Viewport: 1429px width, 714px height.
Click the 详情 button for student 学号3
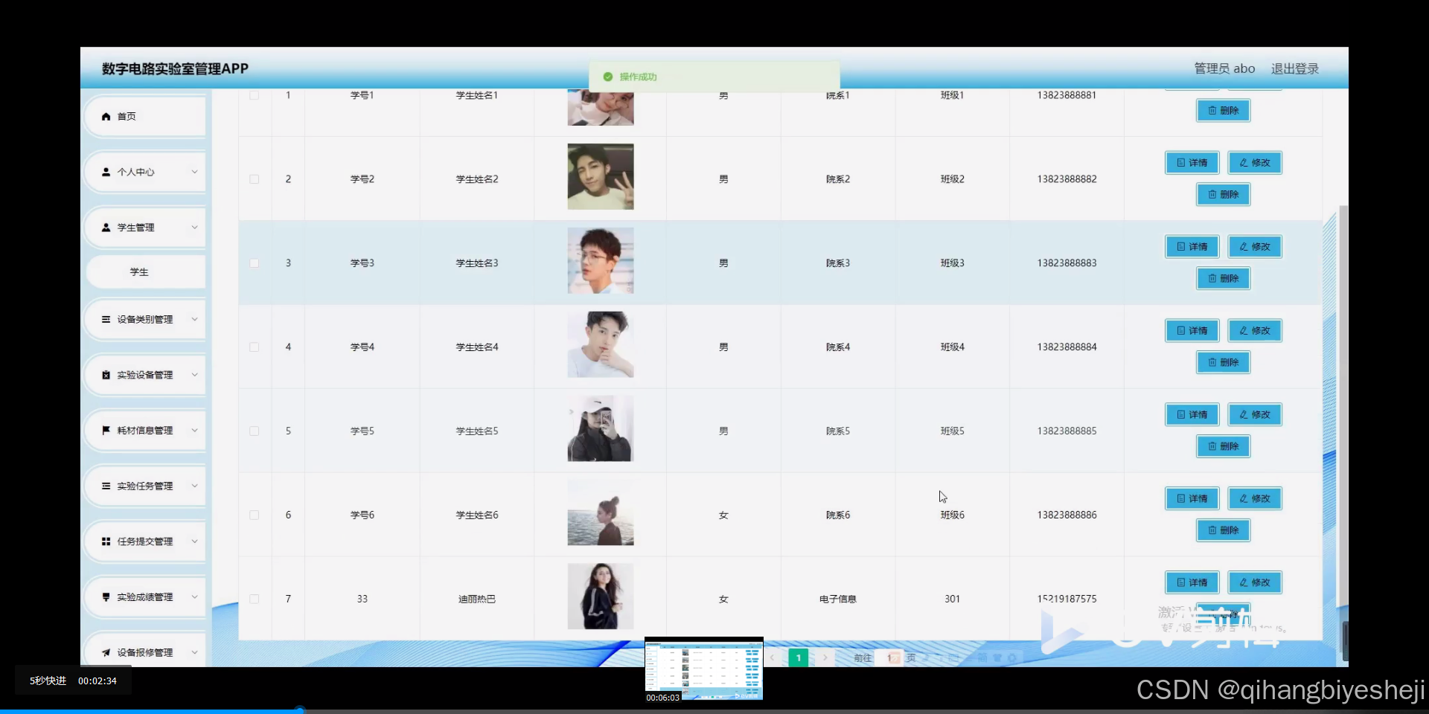1191,246
